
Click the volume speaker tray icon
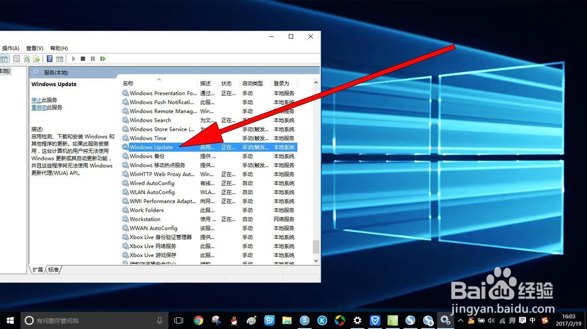coord(491,320)
